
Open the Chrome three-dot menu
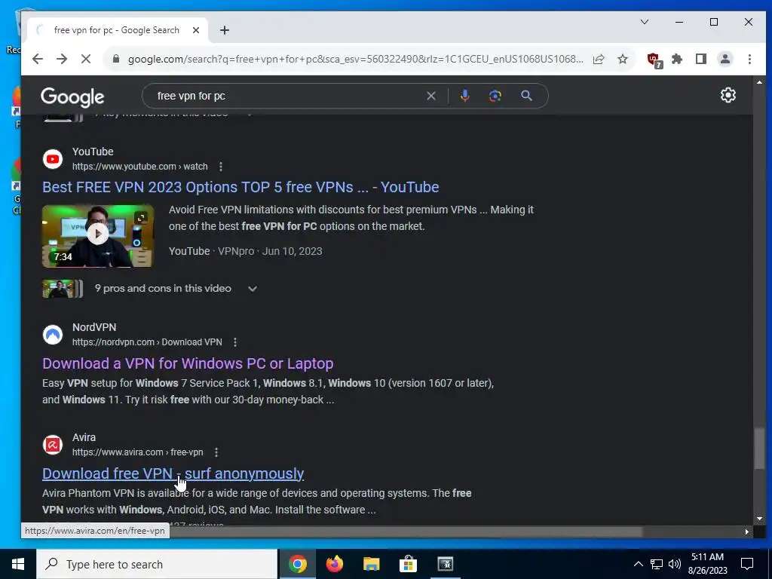749,59
